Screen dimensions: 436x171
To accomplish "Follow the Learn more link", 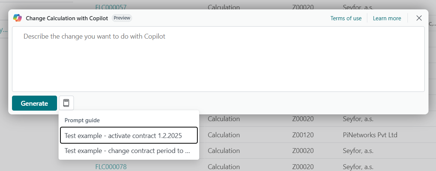I will [387, 18].
